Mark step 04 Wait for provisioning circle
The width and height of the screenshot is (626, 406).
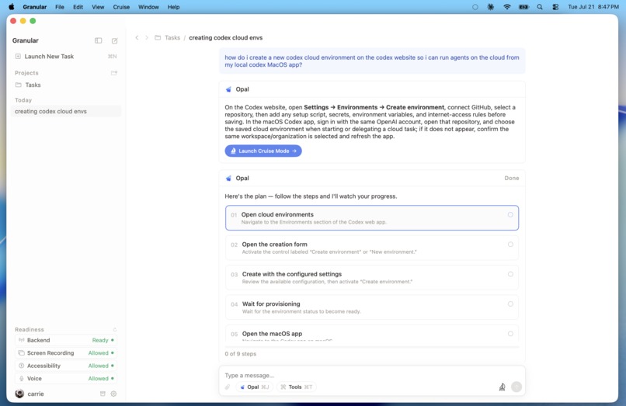(510, 304)
